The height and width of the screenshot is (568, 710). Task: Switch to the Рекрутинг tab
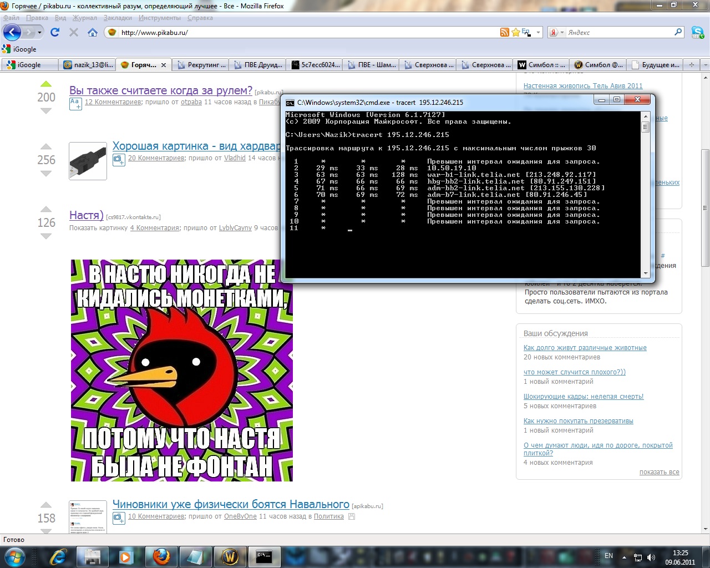pyautogui.click(x=201, y=65)
